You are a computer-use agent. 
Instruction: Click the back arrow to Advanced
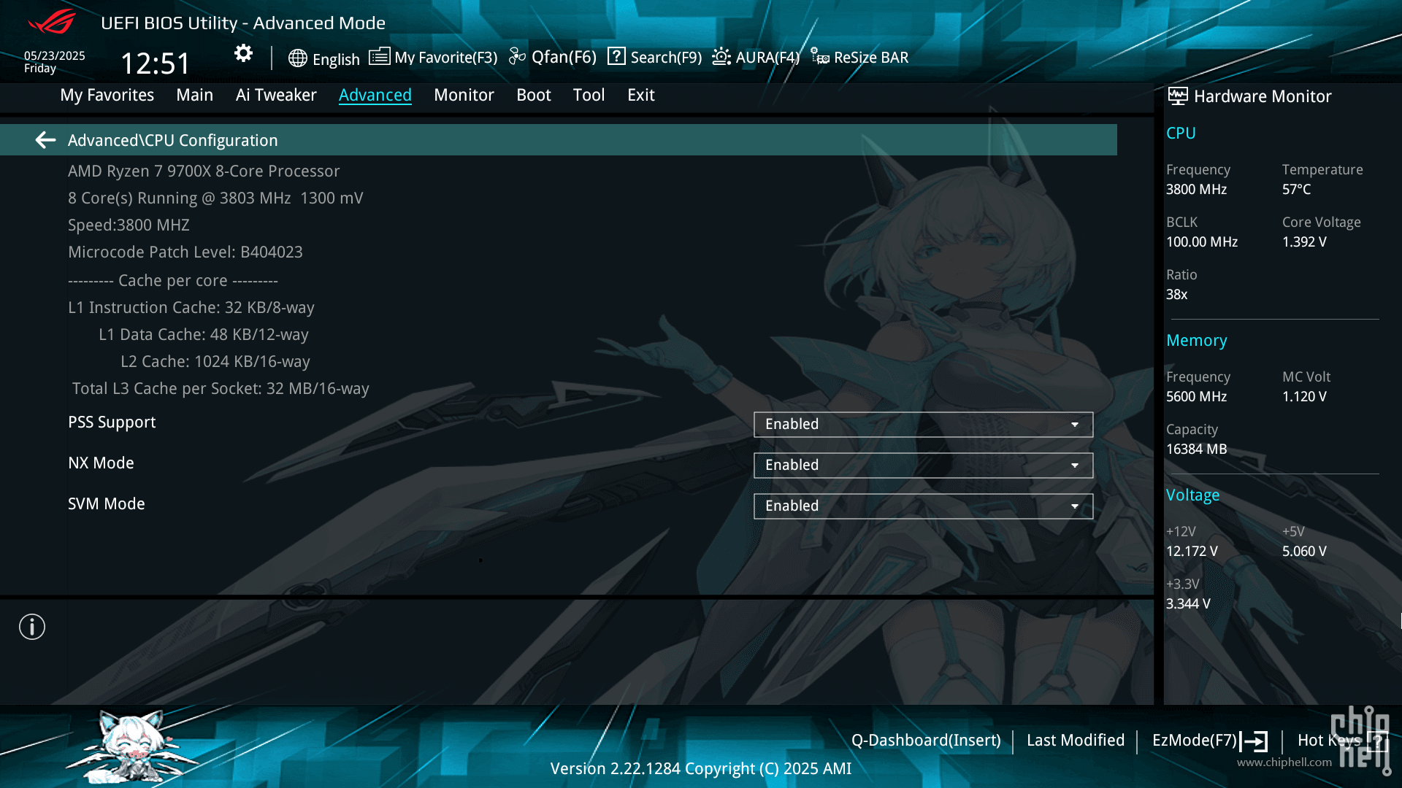click(x=45, y=140)
